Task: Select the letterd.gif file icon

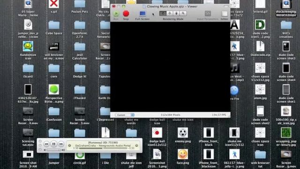Action: (x=260, y=4)
